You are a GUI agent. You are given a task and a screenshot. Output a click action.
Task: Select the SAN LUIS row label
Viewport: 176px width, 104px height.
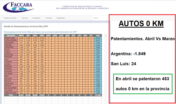pos(11,81)
